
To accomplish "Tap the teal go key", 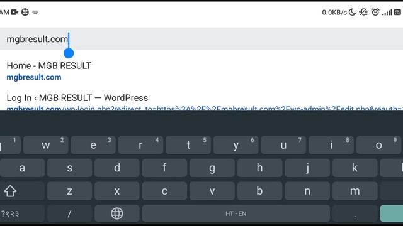I will point(392,213).
